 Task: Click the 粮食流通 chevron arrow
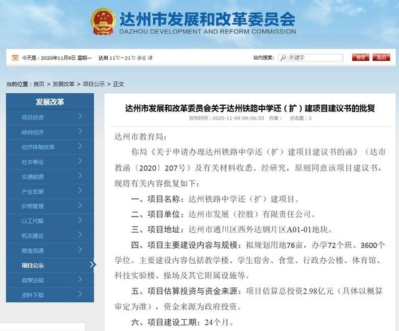point(80,249)
